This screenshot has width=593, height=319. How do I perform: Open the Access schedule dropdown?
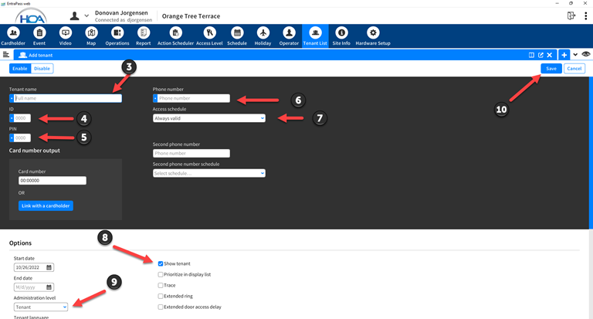coord(208,118)
